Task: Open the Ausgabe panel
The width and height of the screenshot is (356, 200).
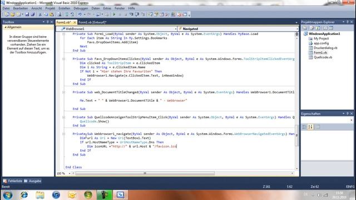Action: point(33,181)
